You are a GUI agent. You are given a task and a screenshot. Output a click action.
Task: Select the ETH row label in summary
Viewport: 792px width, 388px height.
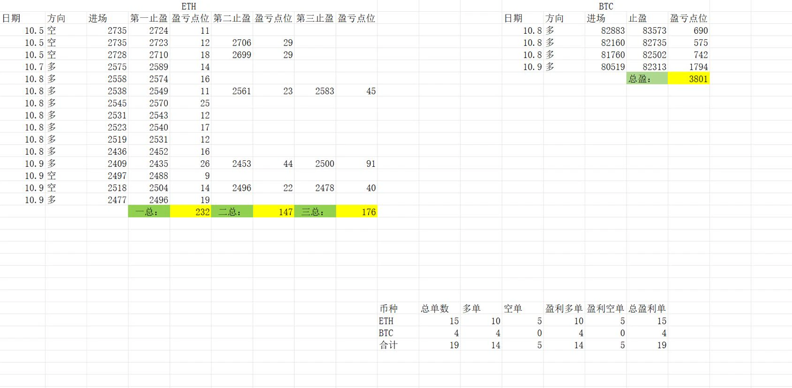coord(398,321)
